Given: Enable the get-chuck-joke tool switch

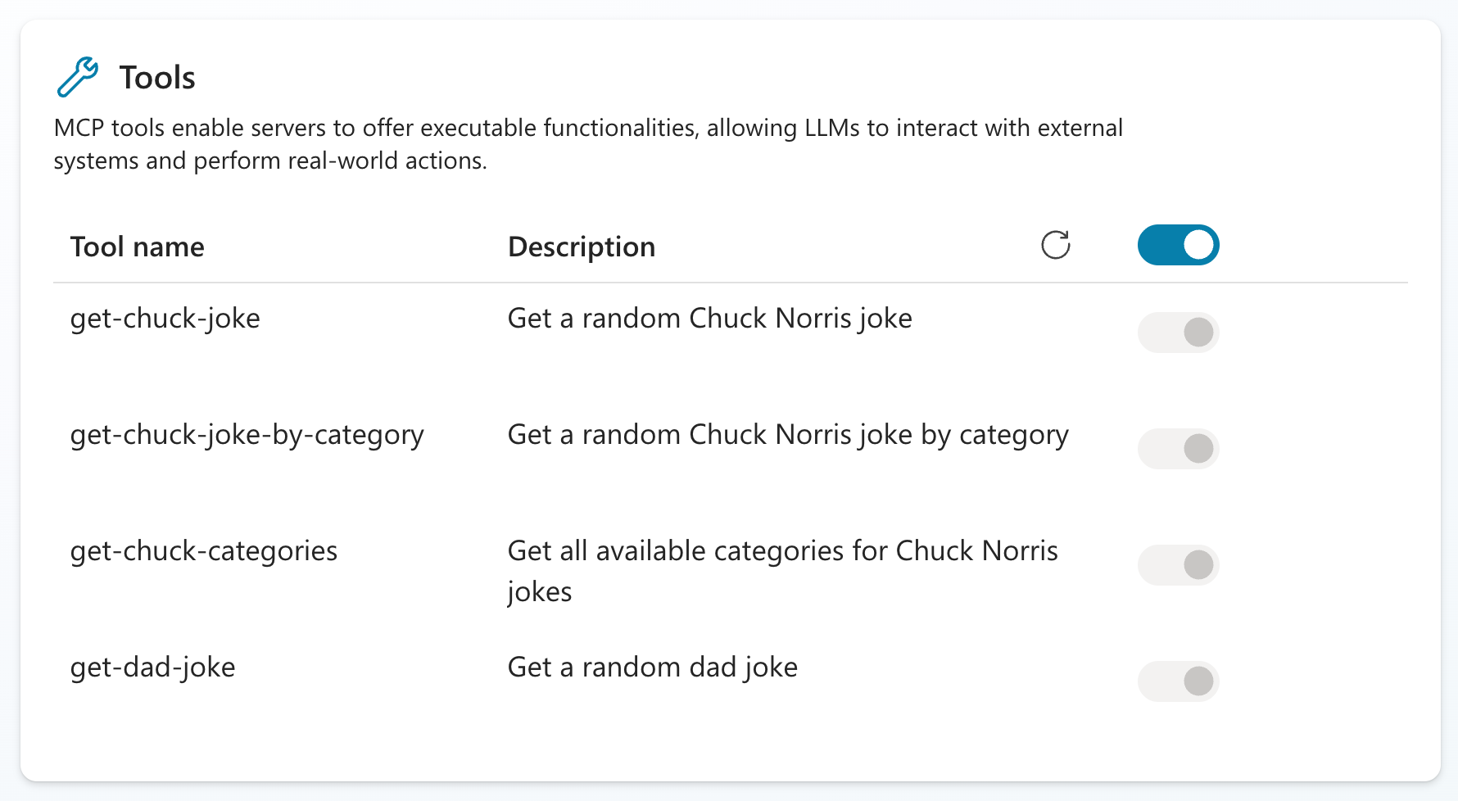Looking at the screenshot, I should pos(1178,333).
